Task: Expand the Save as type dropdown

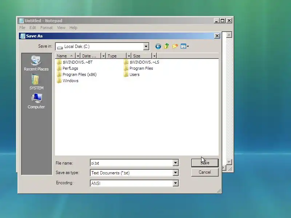Action: (175, 173)
